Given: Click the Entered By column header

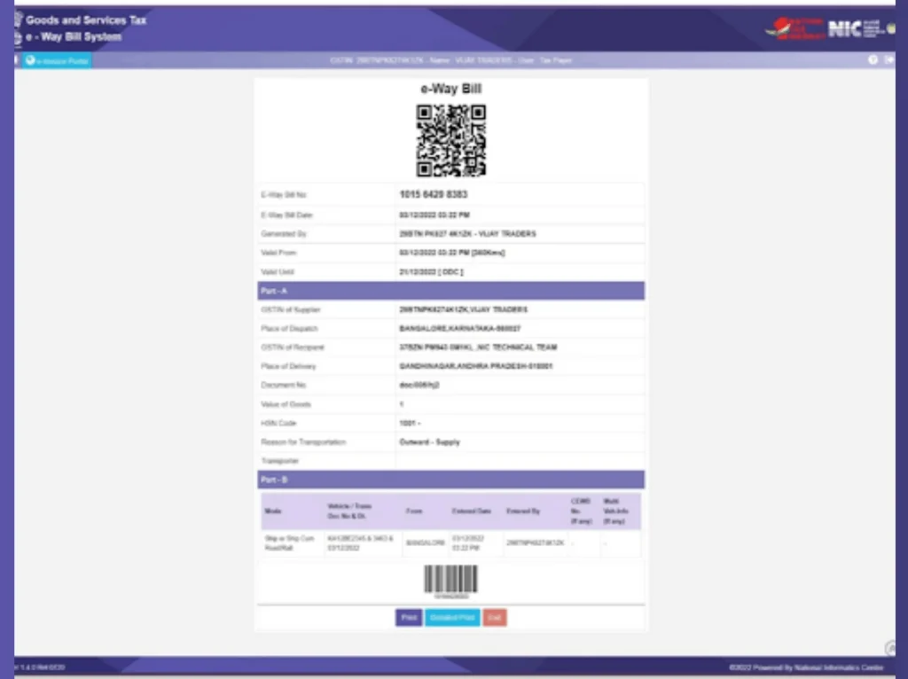Looking at the screenshot, I should pyautogui.click(x=523, y=511).
